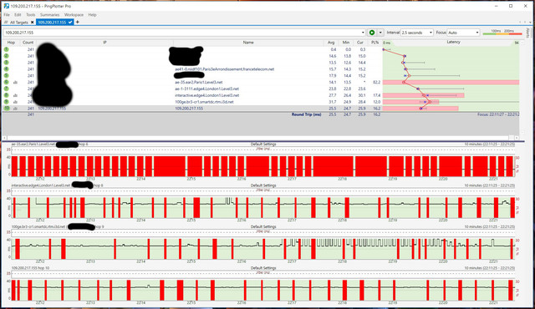The image size is (535, 309).
Task: Click the Min column header
Action: pyautogui.click(x=346, y=43)
